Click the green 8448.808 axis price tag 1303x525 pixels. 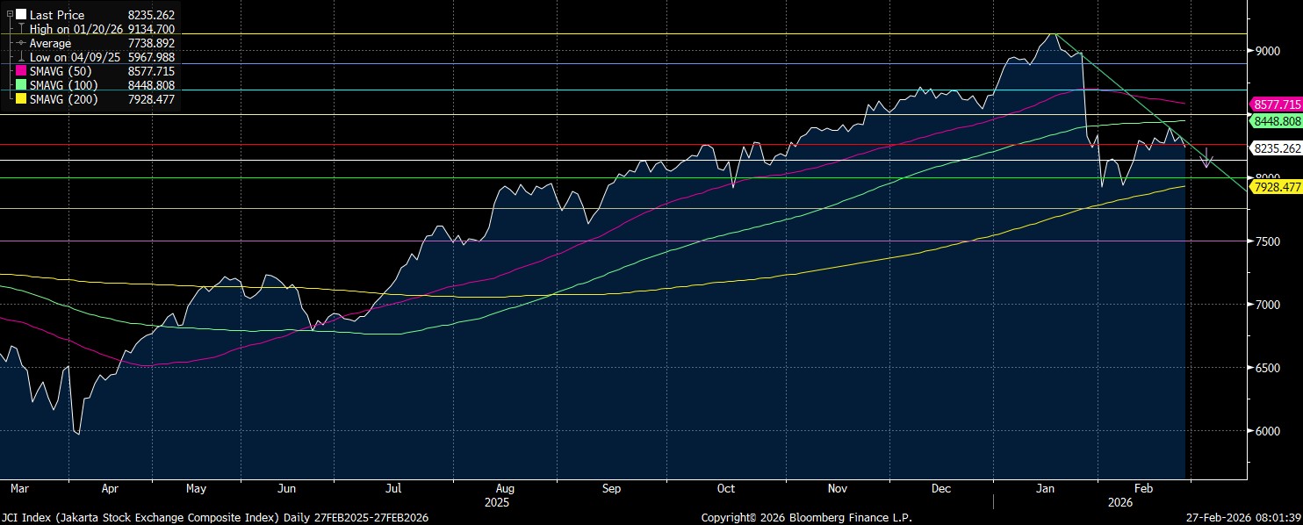coord(1276,121)
